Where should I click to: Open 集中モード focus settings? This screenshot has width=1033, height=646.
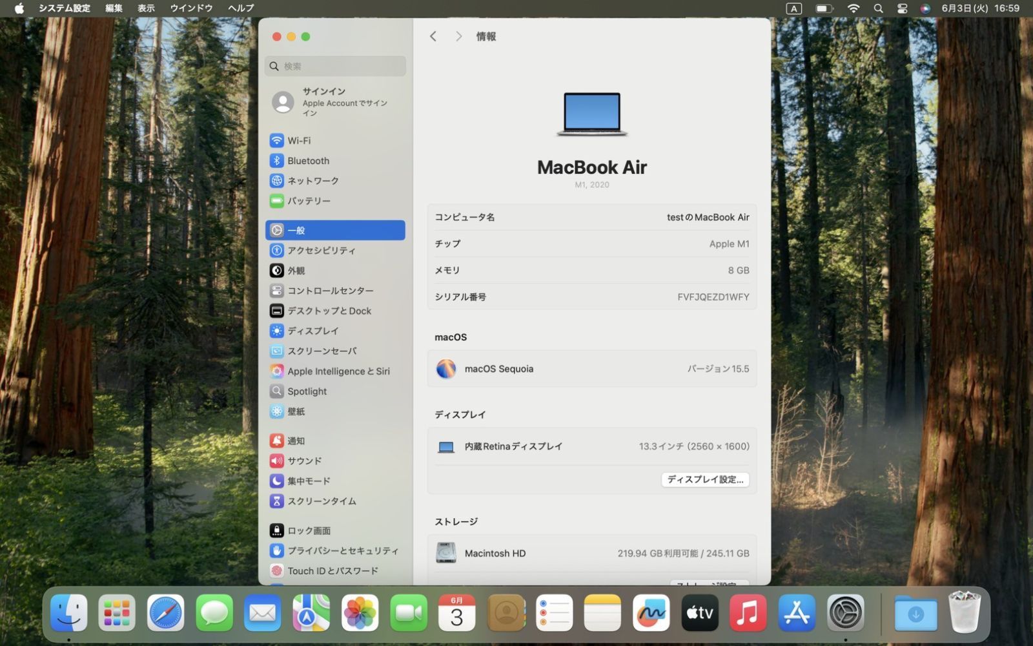(335, 481)
